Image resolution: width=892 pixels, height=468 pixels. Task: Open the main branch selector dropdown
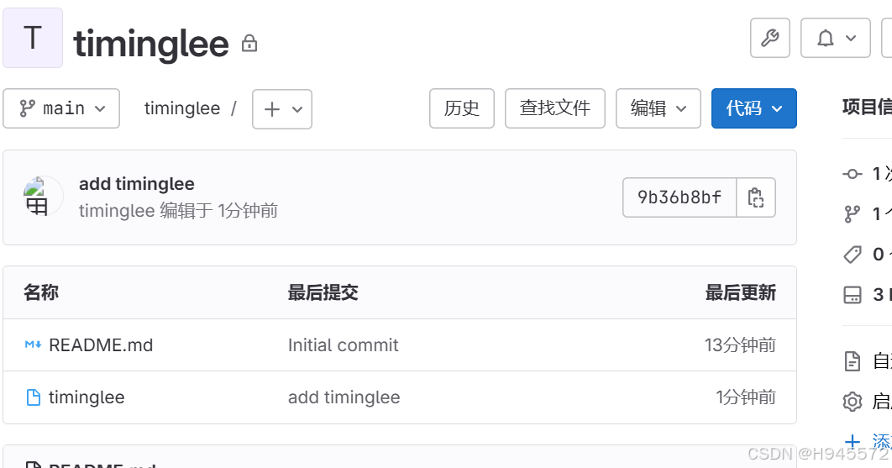tap(61, 108)
